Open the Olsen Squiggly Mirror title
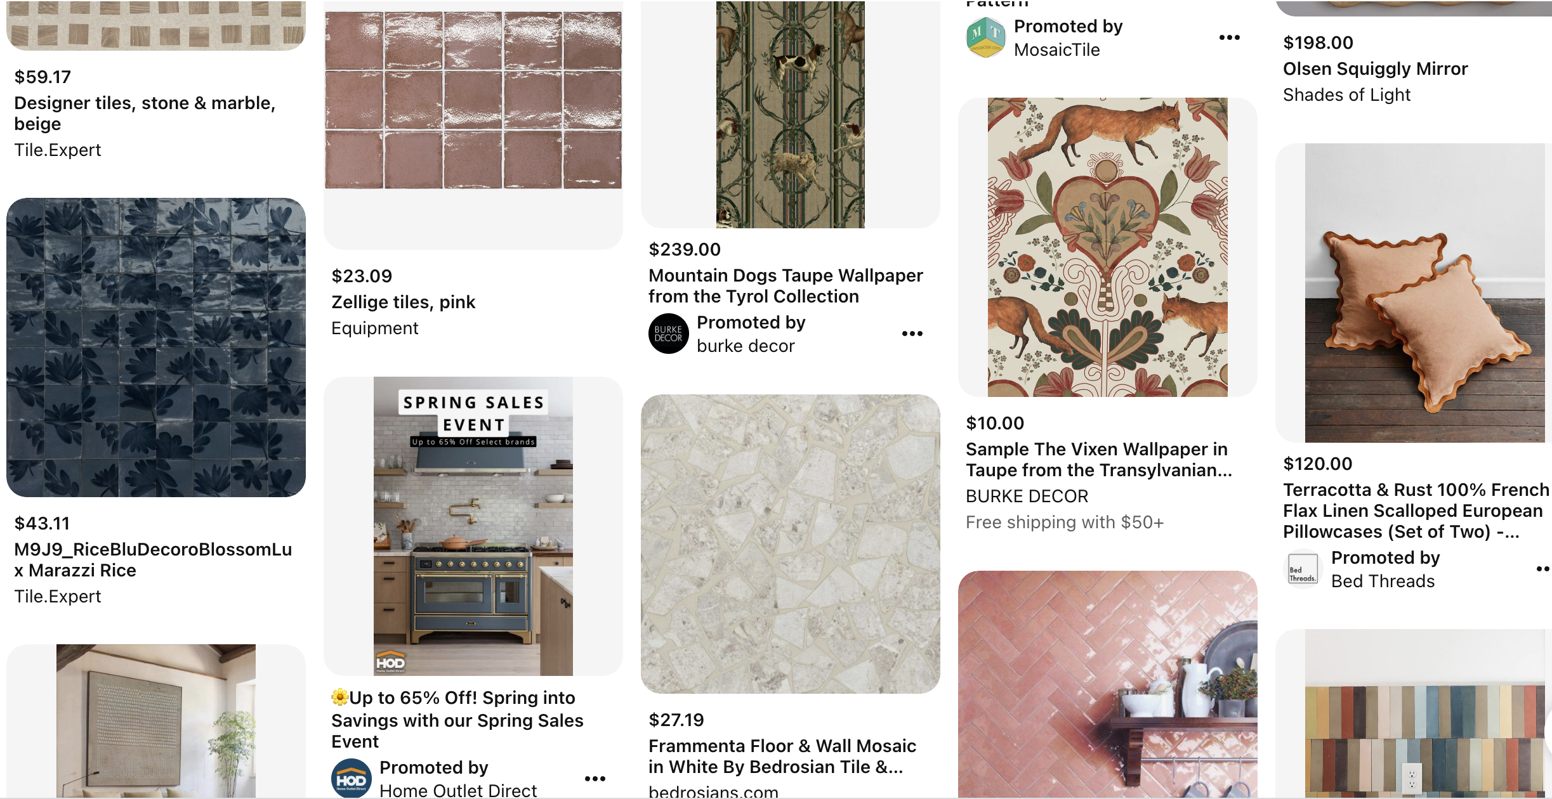This screenshot has height=799, width=1552. [x=1376, y=68]
